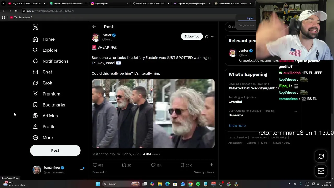Close the Instagram tab
334x188 pixels.
click(127, 4)
